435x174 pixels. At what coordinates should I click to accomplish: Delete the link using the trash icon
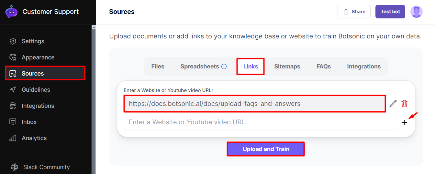pos(404,104)
